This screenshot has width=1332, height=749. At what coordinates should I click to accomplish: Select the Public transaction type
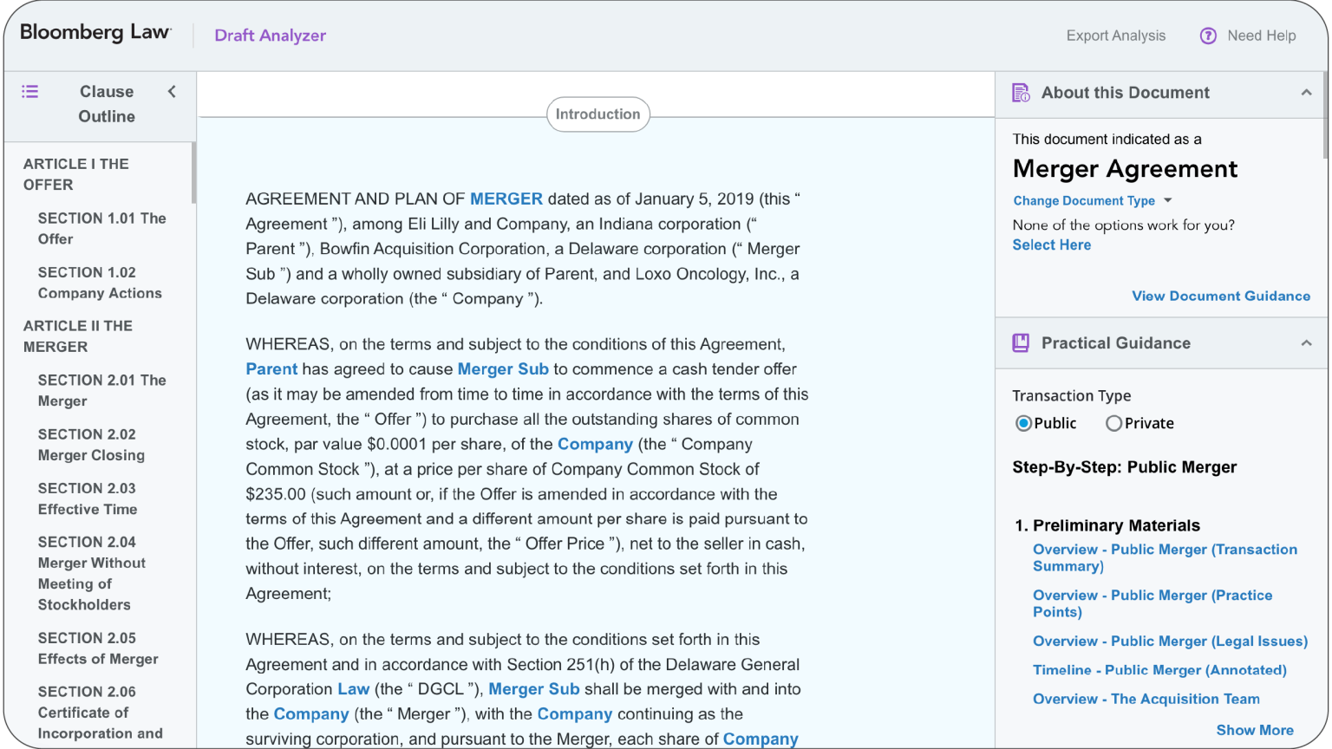click(1024, 423)
